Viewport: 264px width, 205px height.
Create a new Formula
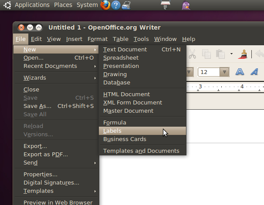pyautogui.click(x=142, y=122)
